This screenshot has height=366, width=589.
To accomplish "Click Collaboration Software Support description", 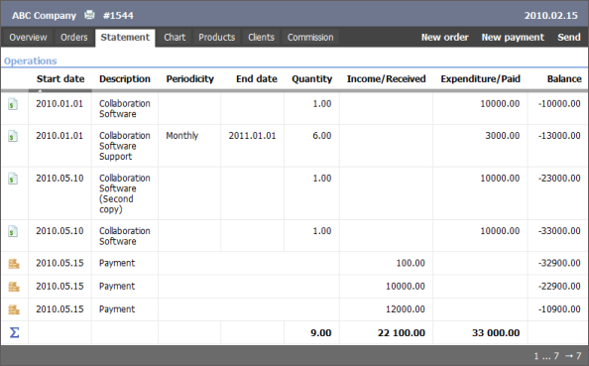I will [x=125, y=146].
